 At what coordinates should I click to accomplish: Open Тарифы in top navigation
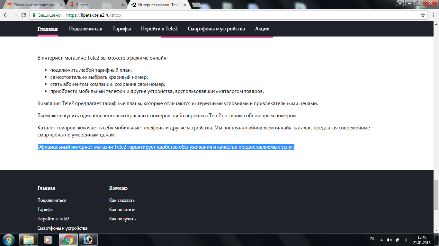(122, 29)
